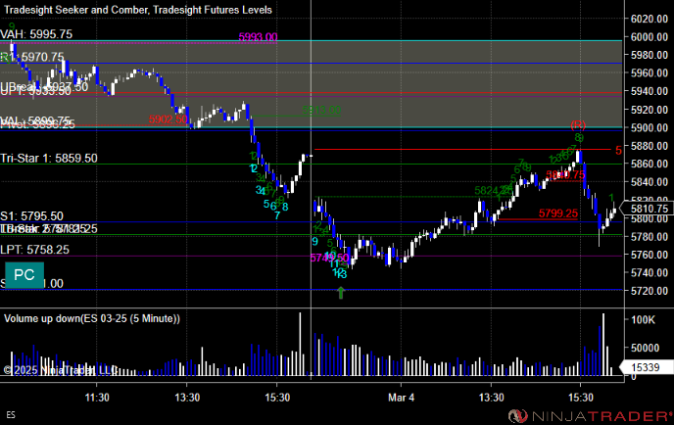Click the 5960.00 price axis label
Screen dimensions: 674x425
point(650,73)
